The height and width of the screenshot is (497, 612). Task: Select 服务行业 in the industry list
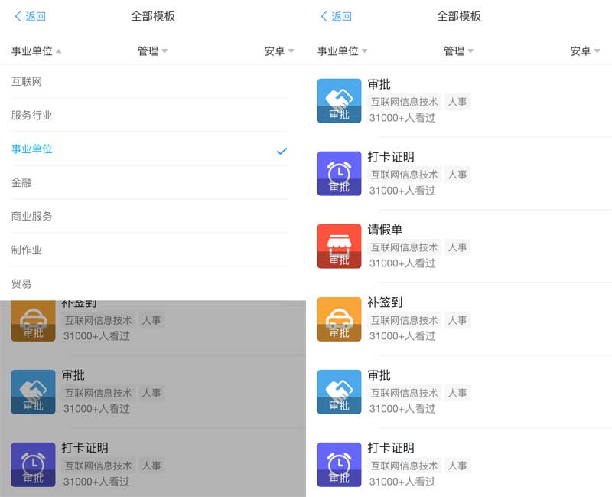(x=149, y=116)
